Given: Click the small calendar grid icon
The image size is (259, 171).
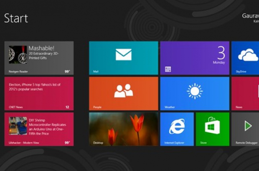Looking at the screenshot, I should tap(168, 69).
